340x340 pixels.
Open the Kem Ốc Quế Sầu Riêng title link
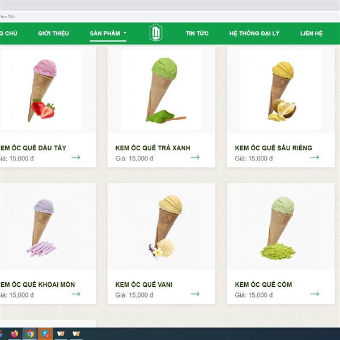(x=274, y=148)
